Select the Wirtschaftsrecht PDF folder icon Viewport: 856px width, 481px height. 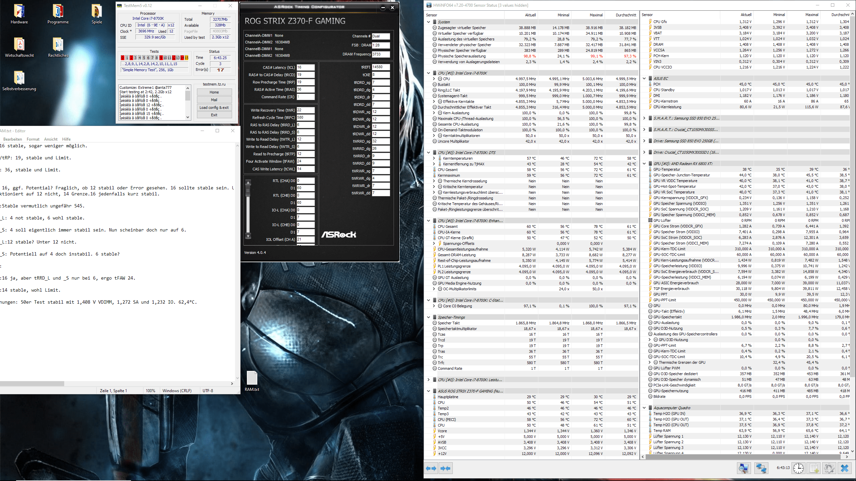click(19, 47)
